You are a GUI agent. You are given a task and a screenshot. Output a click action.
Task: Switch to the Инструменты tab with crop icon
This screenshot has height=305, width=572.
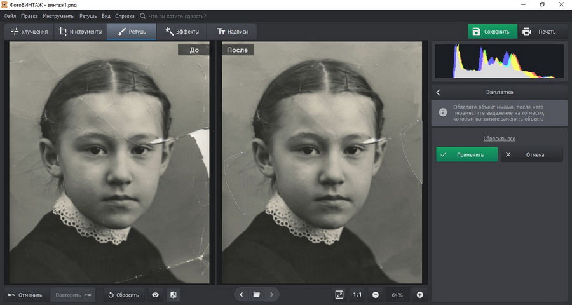click(x=80, y=32)
